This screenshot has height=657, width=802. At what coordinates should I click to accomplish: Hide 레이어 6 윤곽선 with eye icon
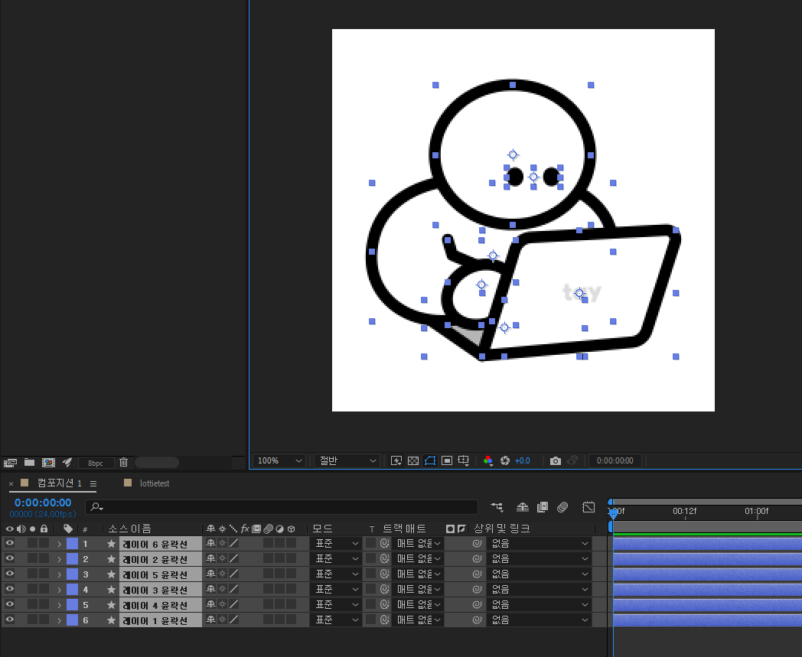[x=9, y=544]
